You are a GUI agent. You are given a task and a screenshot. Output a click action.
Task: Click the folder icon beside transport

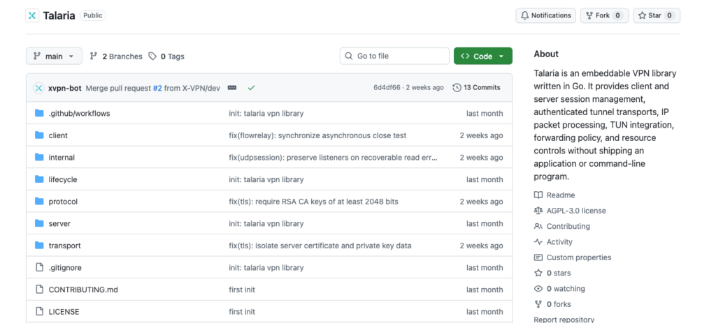tap(39, 245)
